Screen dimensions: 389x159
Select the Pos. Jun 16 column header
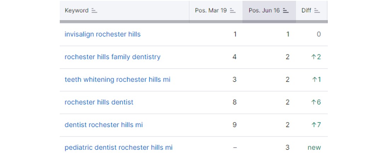pyautogui.click(x=264, y=10)
